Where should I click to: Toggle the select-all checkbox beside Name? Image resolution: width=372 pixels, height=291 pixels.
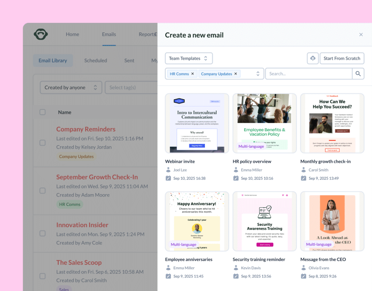click(x=43, y=112)
